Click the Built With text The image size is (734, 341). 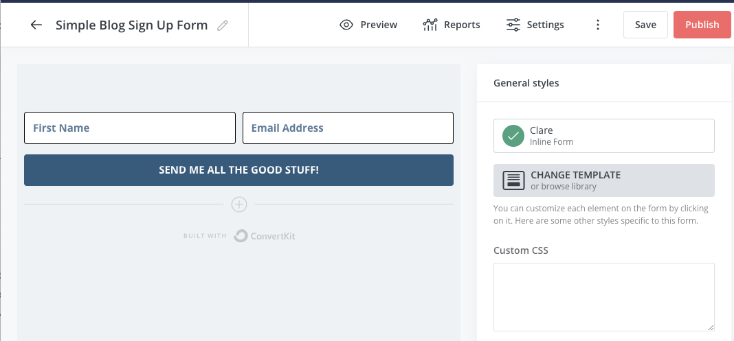point(205,236)
